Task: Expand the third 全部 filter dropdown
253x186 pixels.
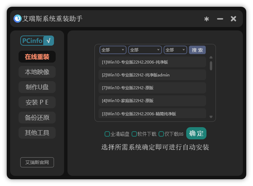Action: click(x=175, y=50)
